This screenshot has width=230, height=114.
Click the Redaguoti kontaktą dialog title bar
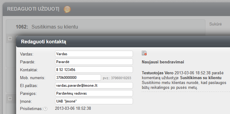tap(123, 42)
